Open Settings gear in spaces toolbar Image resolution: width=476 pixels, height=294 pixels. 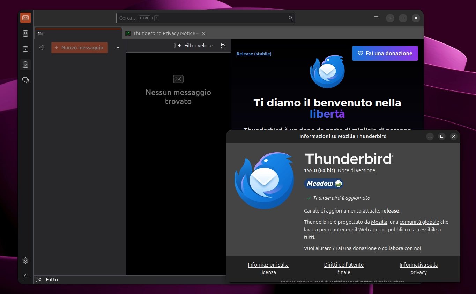(25, 261)
